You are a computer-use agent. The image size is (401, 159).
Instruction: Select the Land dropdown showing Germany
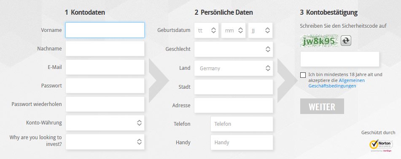[x=234, y=68]
